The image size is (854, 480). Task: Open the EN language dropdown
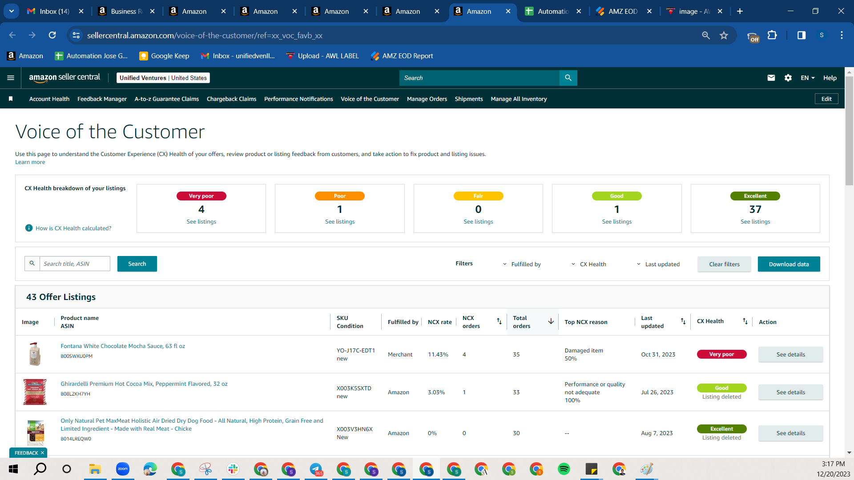pyautogui.click(x=808, y=78)
